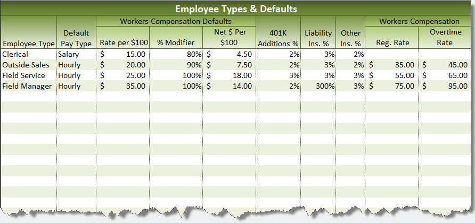Viewport: 475px width, 223px height.
Task: Click Hourly pay type in Field Manager row
Action: (76, 86)
